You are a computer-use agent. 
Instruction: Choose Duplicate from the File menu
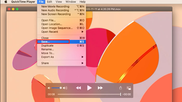pyautogui.click(x=62, y=46)
